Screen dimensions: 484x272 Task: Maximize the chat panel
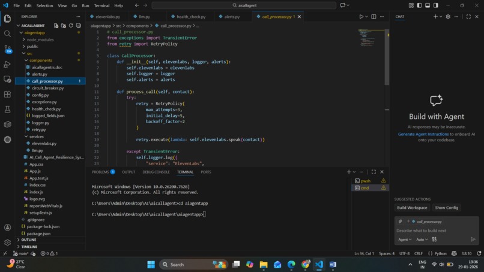pos(468,17)
